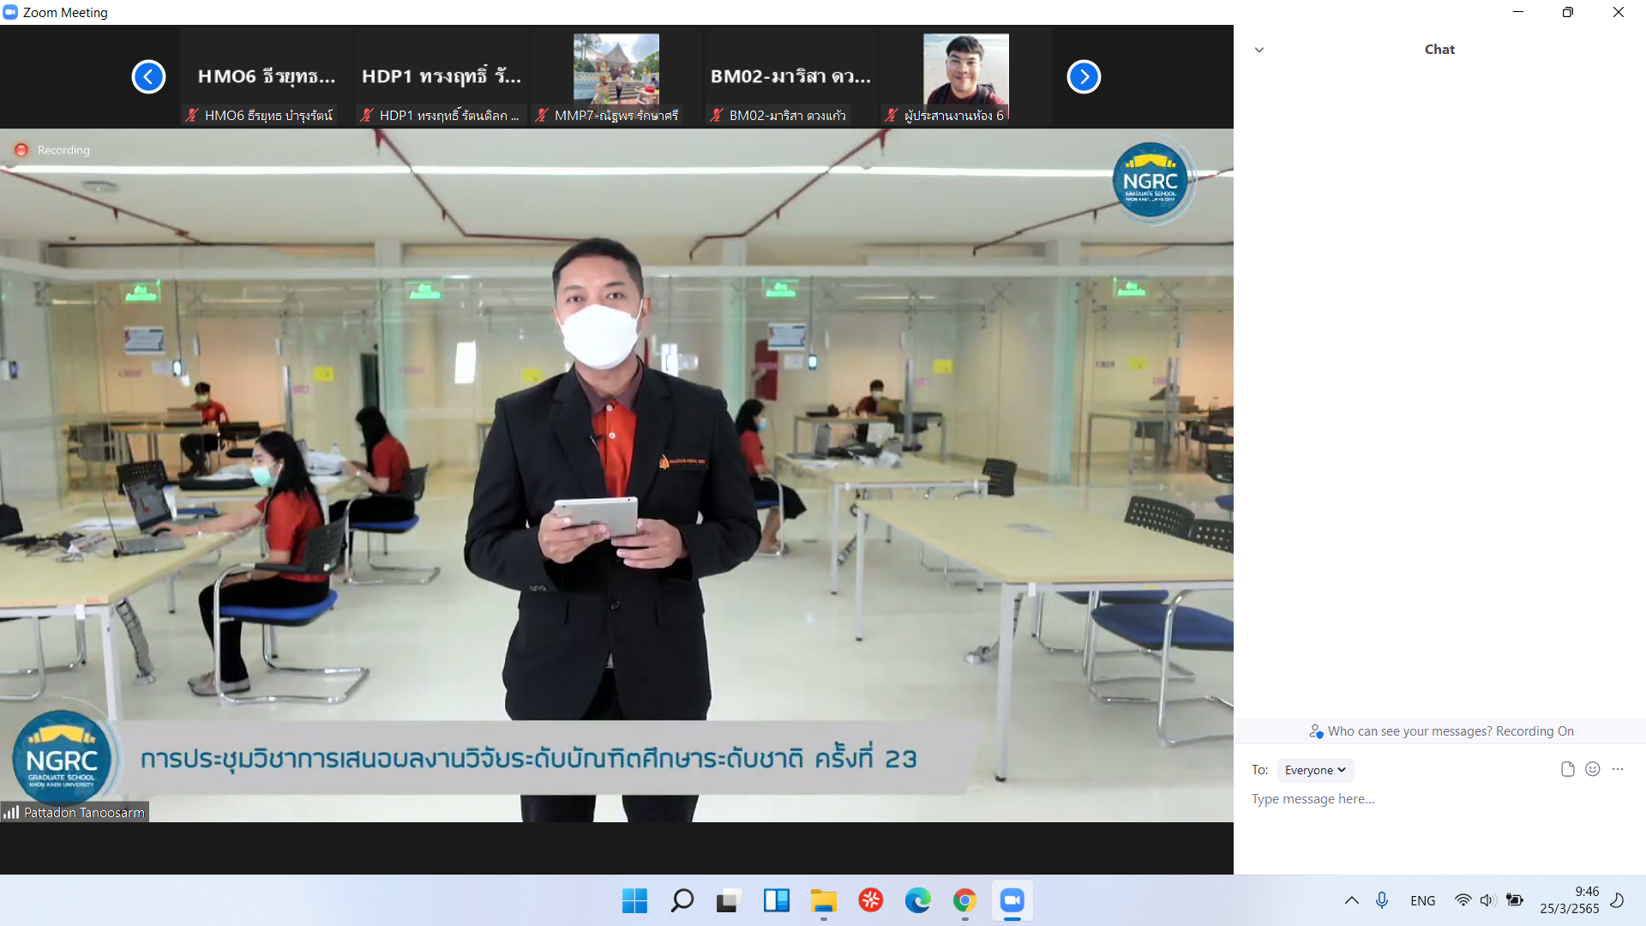This screenshot has width=1646, height=926.
Task: Click the file attachment icon in chat
Action: pyautogui.click(x=1567, y=769)
